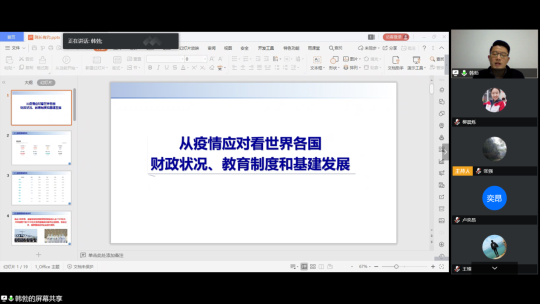This screenshot has width=540, height=304.
Task: Open the Shapes (形状) tool
Action: tap(334, 60)
